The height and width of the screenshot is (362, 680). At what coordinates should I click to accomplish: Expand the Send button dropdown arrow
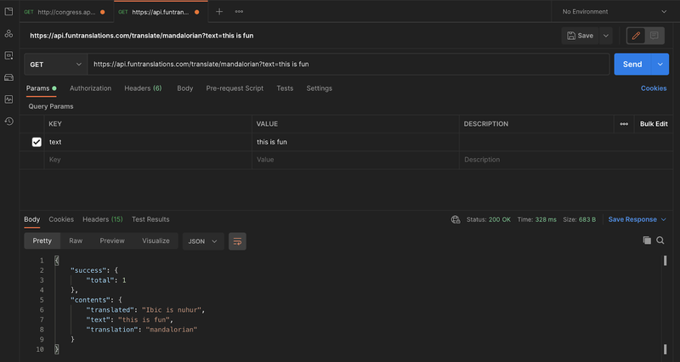pyautogui.click(x=660, y=65)
